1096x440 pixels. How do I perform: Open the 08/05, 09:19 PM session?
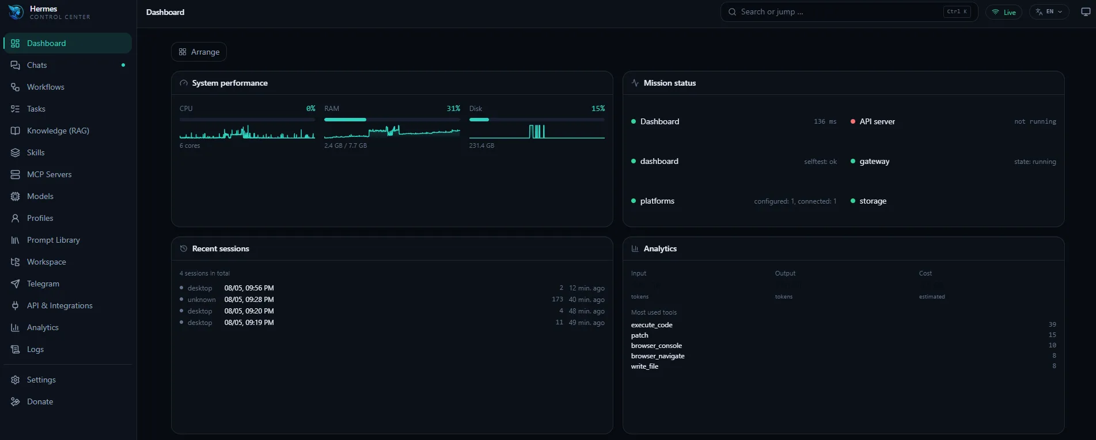tap(392, 323)
